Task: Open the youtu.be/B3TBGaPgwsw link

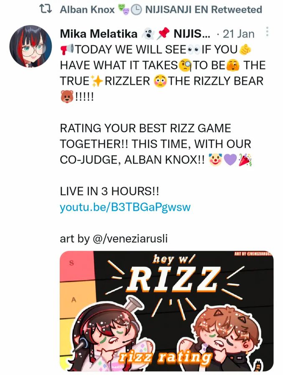Action: point(125,207)
